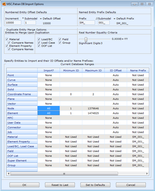155x191 pixels.
Task: Click the Prefix SM_ input field
Action: pyautogui.click(x=87, y=23)
